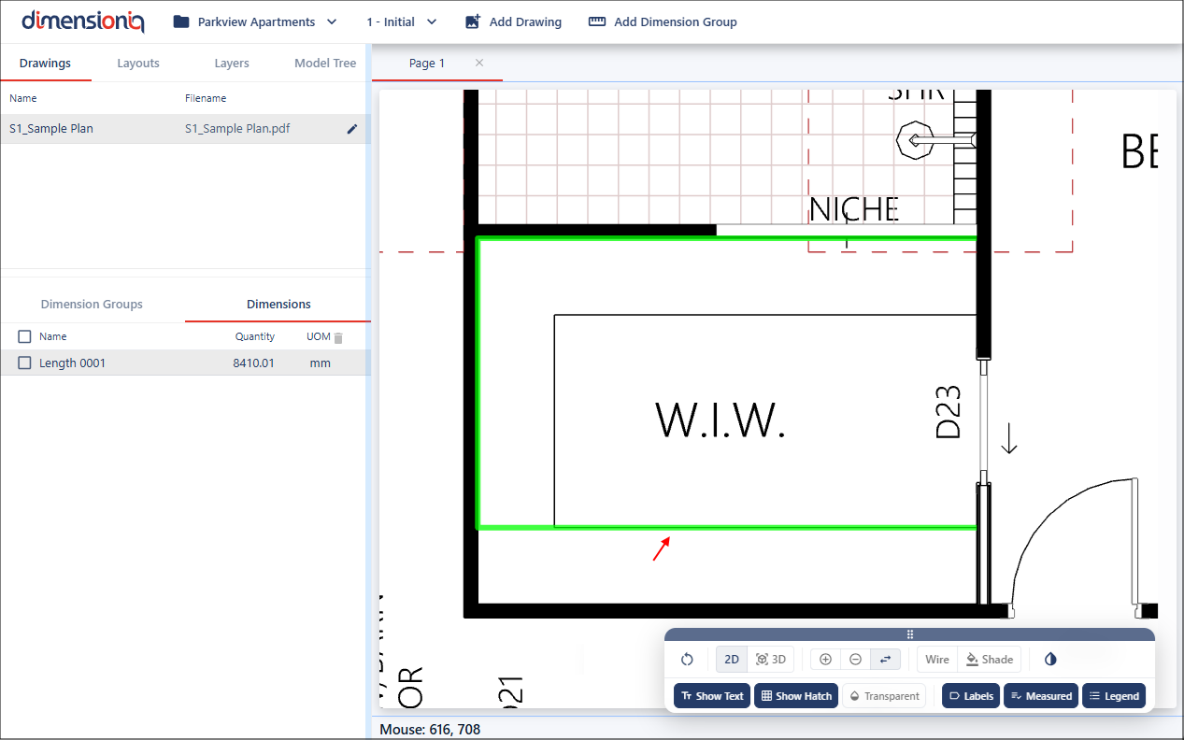The height and width of the screenshot is (740, 1184).
Task: Edit S1_Sample Plan with pencil icon
Action: [x=352, y=129]
